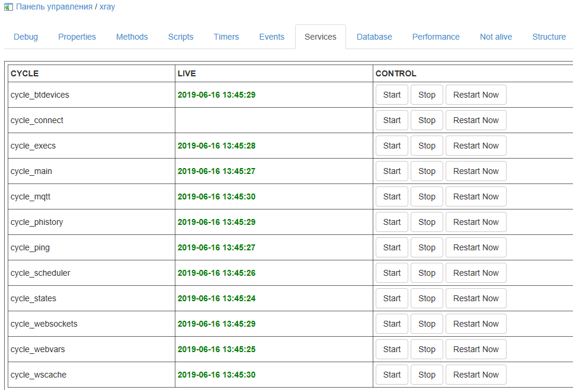The image size is (573, 390).
Task: Stop the cycle_mqtt service
Action: pyautogui.click(x=427, y=196)
